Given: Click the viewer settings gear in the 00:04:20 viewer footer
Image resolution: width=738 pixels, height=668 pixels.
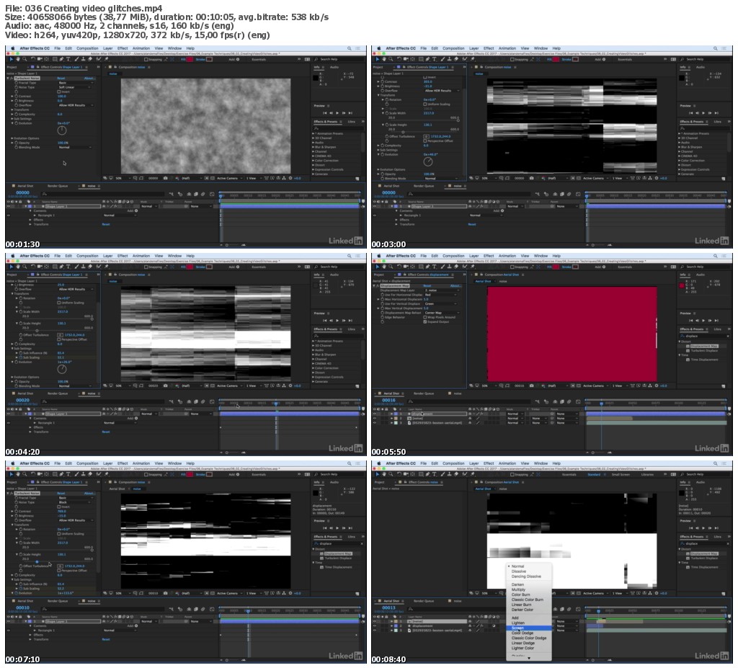Looking at the screenshot, I should 290,386.
